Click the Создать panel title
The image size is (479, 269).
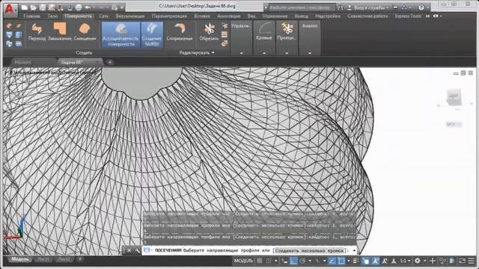pos(84,53)
